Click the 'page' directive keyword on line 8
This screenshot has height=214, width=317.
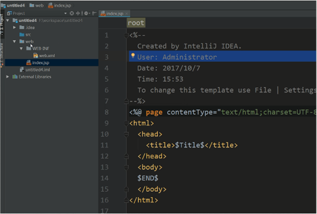click(154, 113)
